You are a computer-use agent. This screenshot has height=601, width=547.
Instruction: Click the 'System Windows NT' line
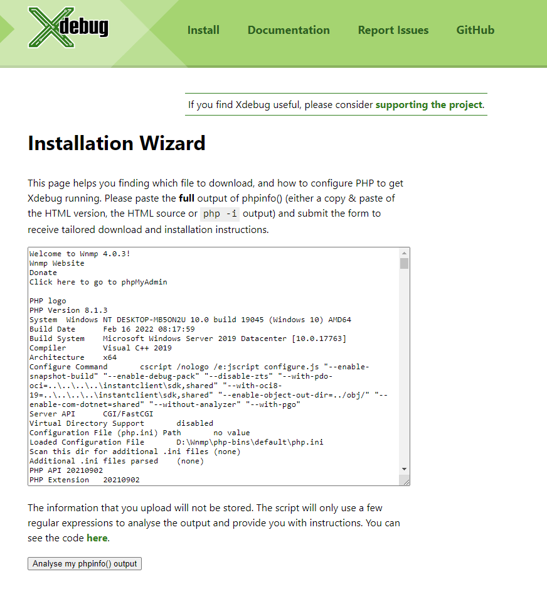click(190, 320)
